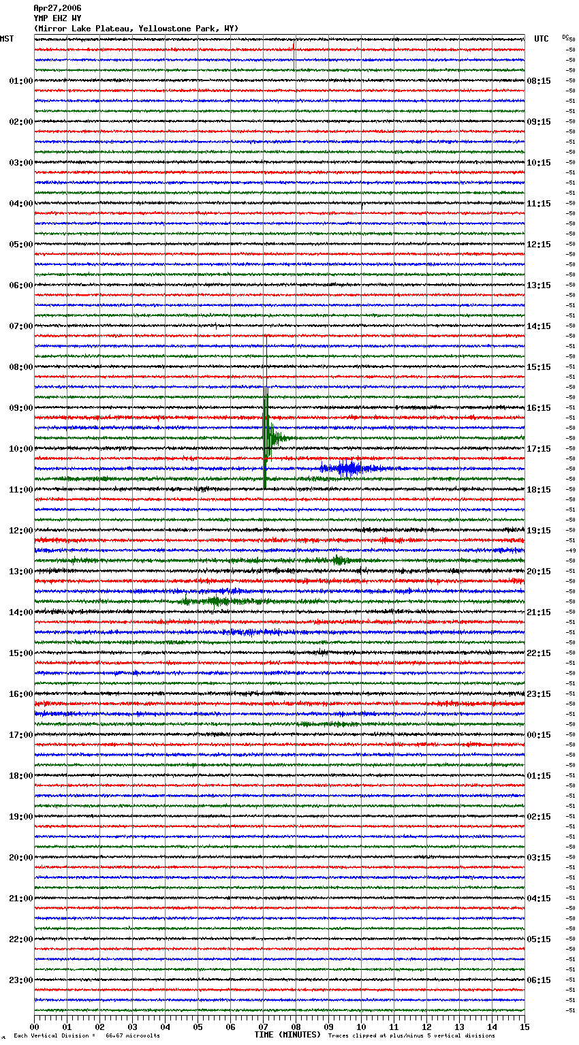Select the 14:00 MST row label
This screenshot has height=1045, width=579.
point(21,612)
